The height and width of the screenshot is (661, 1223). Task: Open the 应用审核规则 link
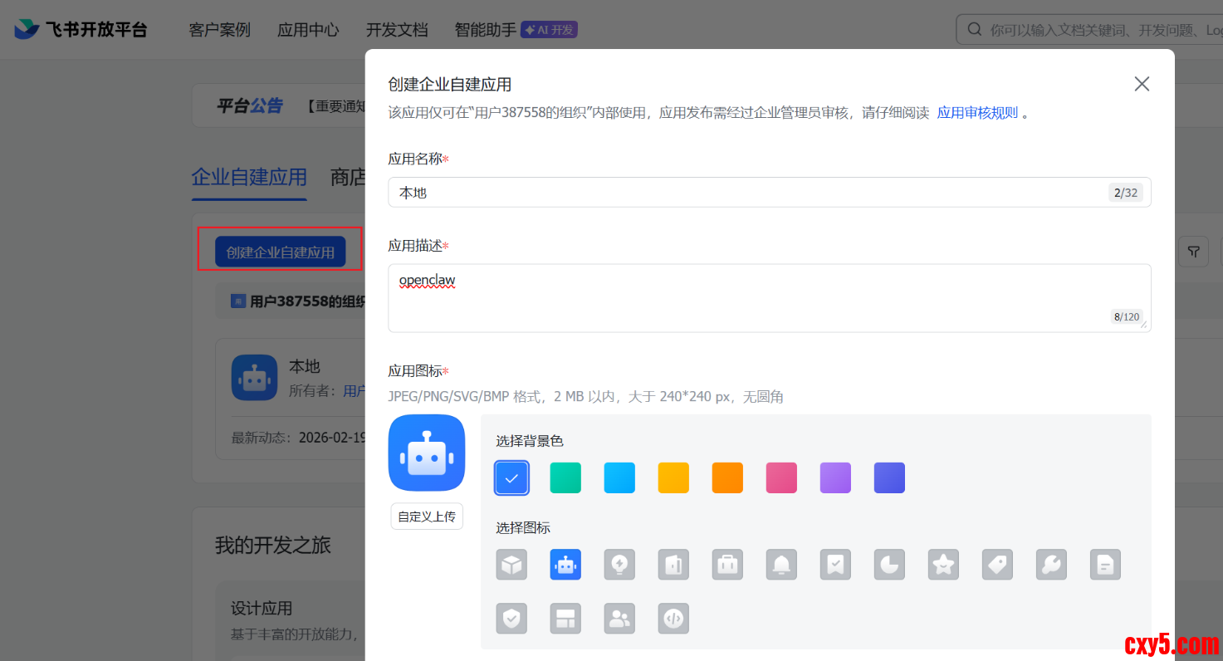977,113
